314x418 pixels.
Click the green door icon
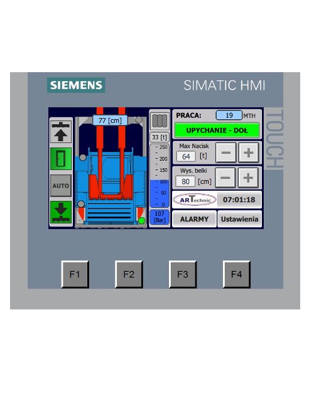(61, 159)
